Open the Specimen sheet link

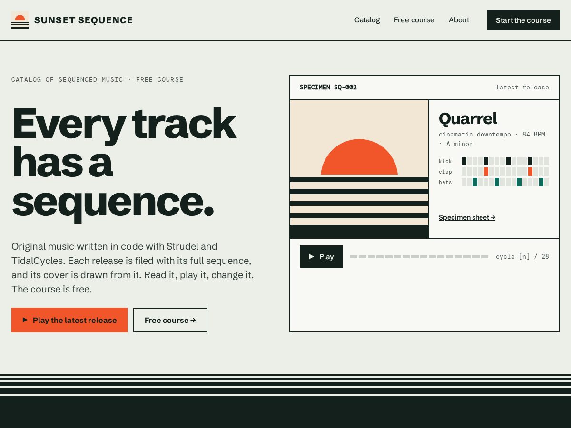coord(467,217)
